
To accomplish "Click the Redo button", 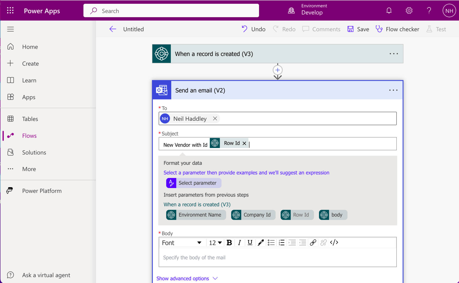I will tap(284, 29).
